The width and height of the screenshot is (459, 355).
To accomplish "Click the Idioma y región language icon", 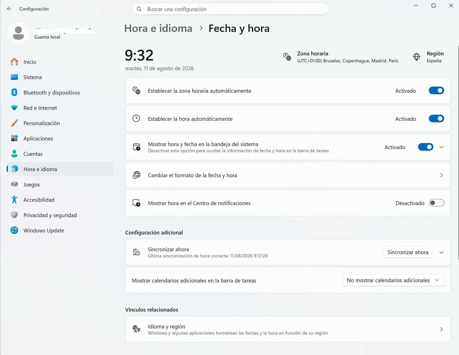I will tap(136, 329).
